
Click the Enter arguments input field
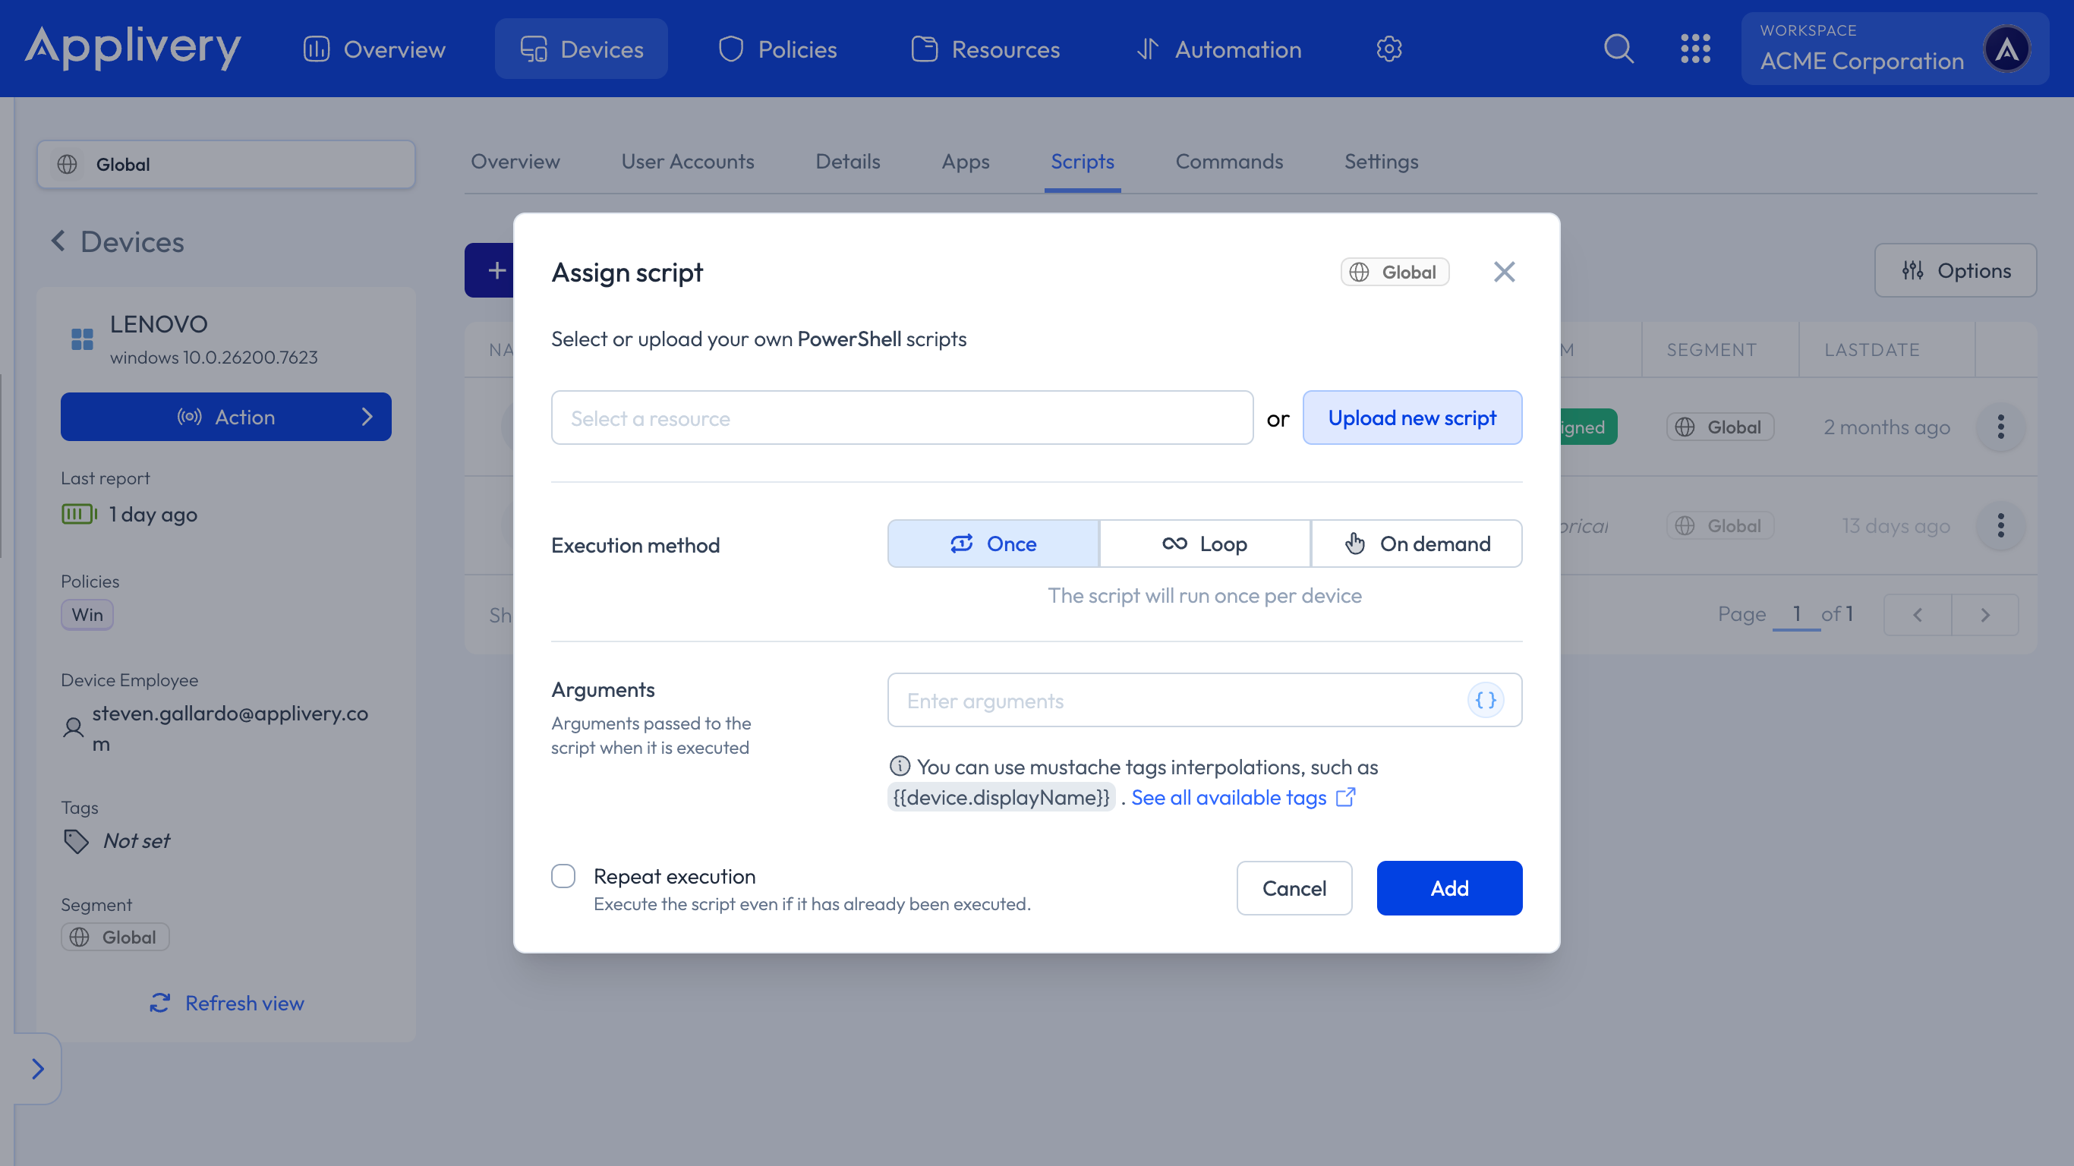point(1175,700)
